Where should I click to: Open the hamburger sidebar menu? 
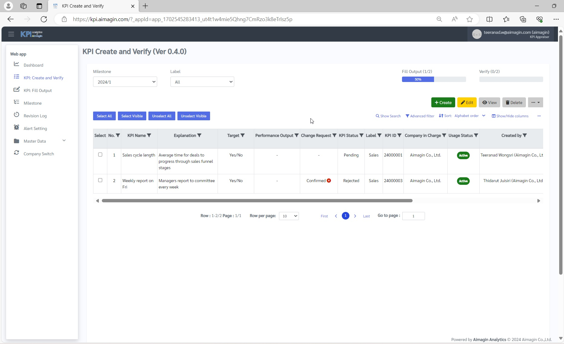[11, 34]
